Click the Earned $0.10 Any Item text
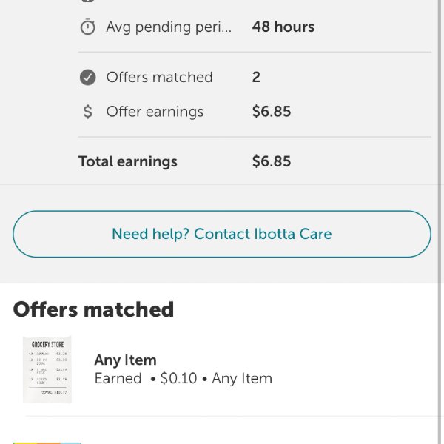The image size is (444, 444). click(x=184, y=378)
